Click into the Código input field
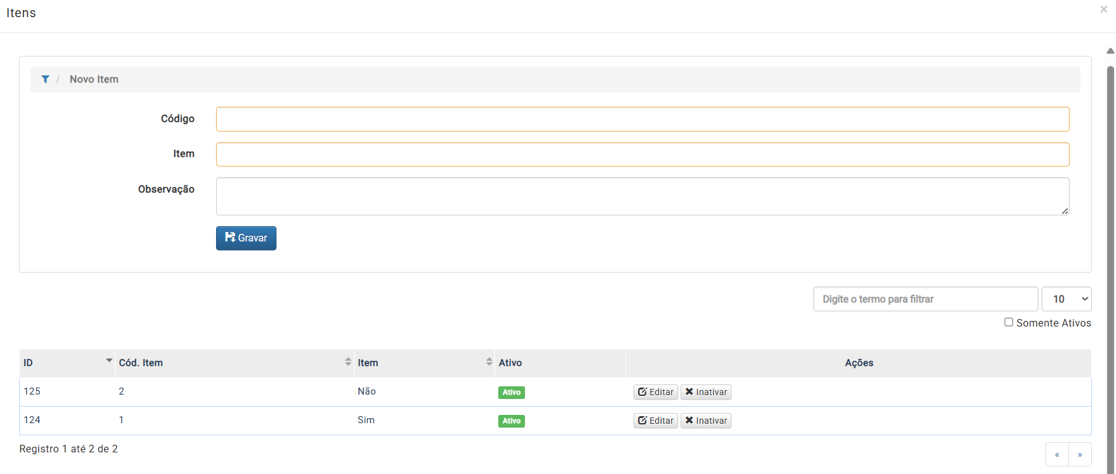Screen dimensions: 1116x474 (642, 119)
